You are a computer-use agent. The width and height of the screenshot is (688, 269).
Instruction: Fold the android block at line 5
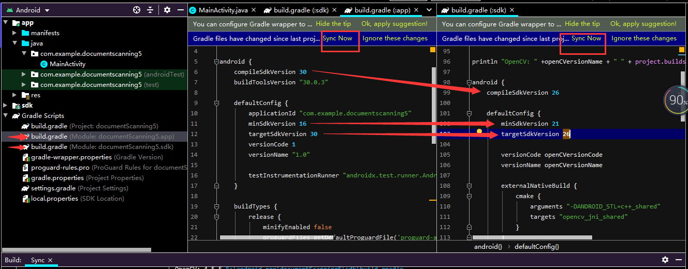tap(216, 62)
